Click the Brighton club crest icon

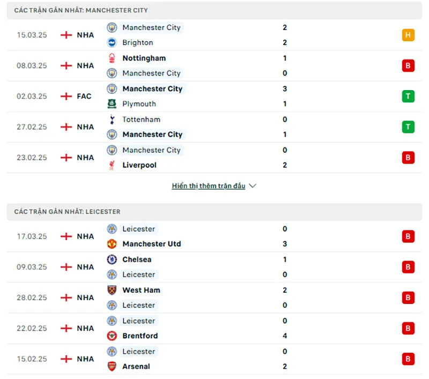(x=112, y=43)
